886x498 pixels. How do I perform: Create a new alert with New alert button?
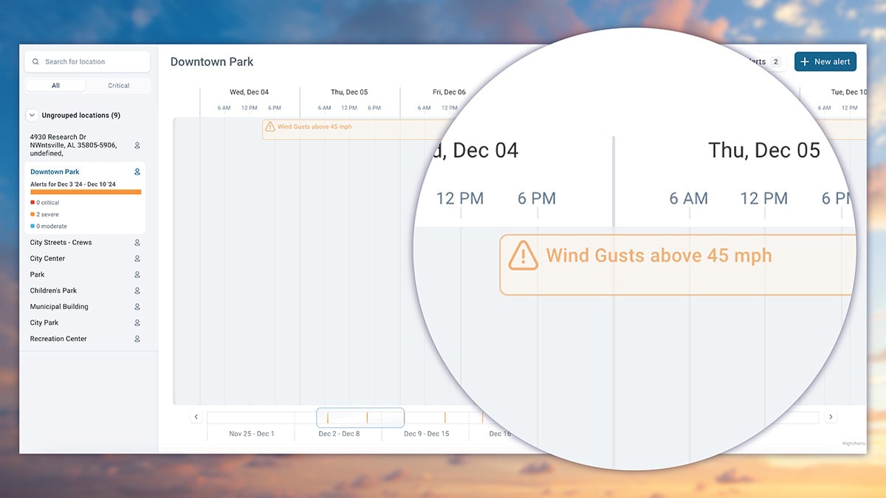[825, 62]
